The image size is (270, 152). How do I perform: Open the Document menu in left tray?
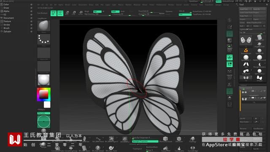pyautogui.click(x=8, y=18)
